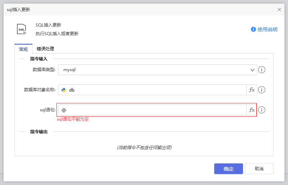288x185 pixels.
Task: Switch to the 错误处理 tab
Action: click(45, 49)
